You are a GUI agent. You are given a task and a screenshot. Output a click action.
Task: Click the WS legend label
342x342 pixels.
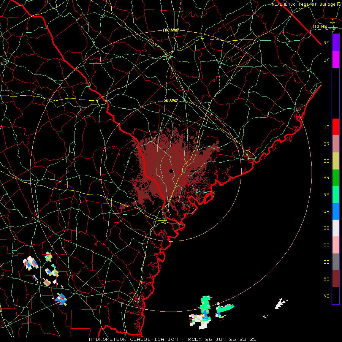click(326, 212)
